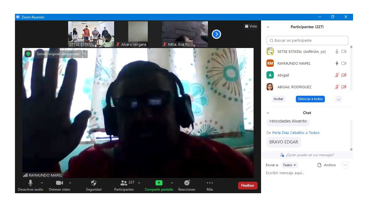The image size is (368, 207).
Task: Click Felicidades Alvarito chat message
Action: click(288, 122)
